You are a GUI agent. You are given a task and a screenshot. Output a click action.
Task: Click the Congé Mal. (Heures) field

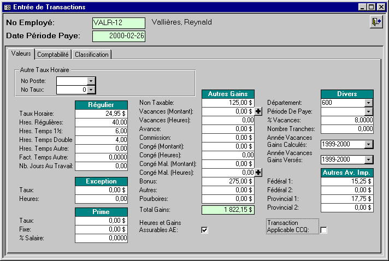(228, 173)
